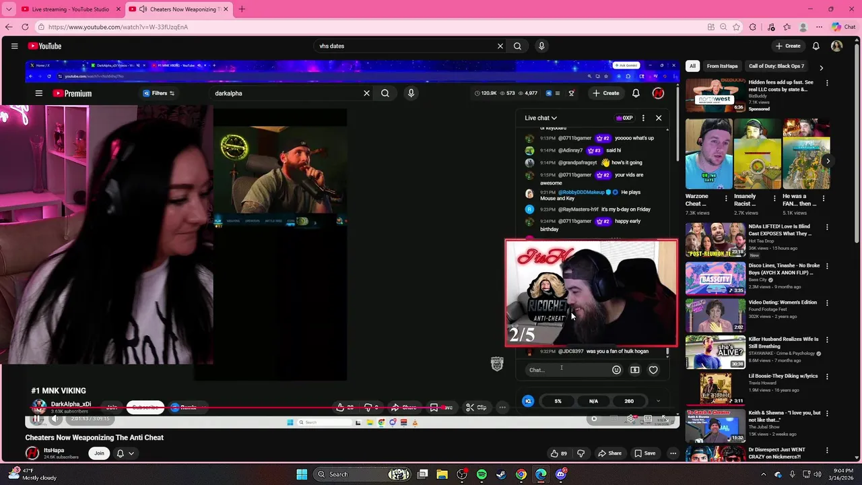862x485 pixels.
Task: Click the YouTube search magnifier button
Action: click(x=517, y=46)
